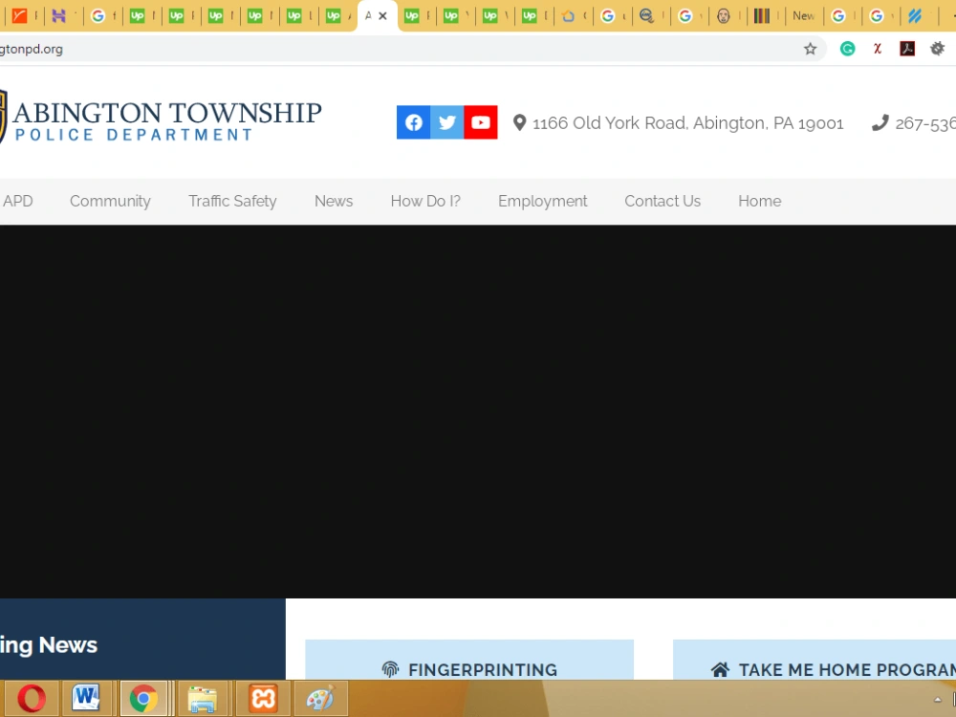This screenshot has height=717, width=956.
Task: Open the APD menu item
Action: click(x=17, y=201)
